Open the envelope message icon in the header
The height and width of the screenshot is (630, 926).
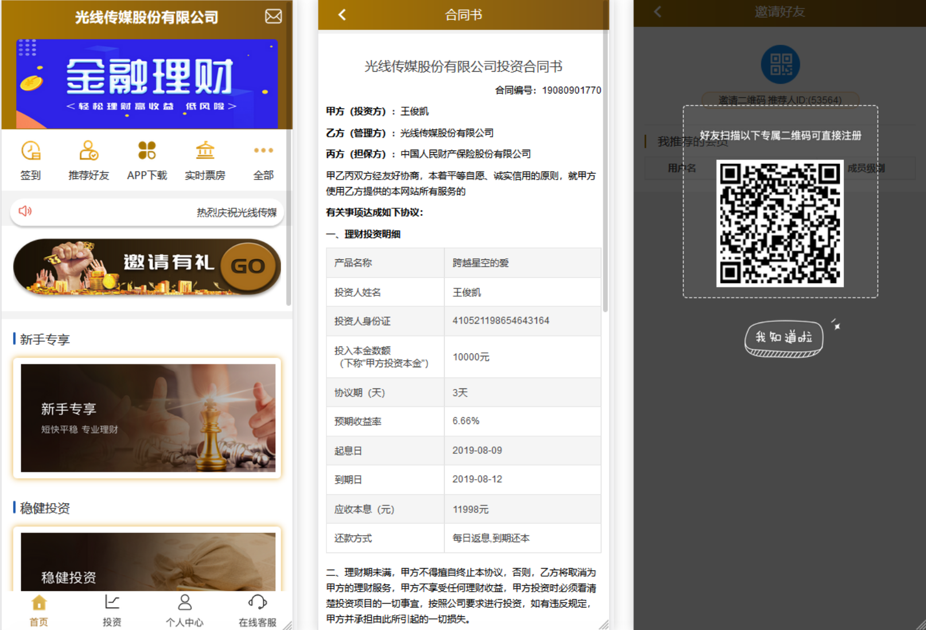274,17
